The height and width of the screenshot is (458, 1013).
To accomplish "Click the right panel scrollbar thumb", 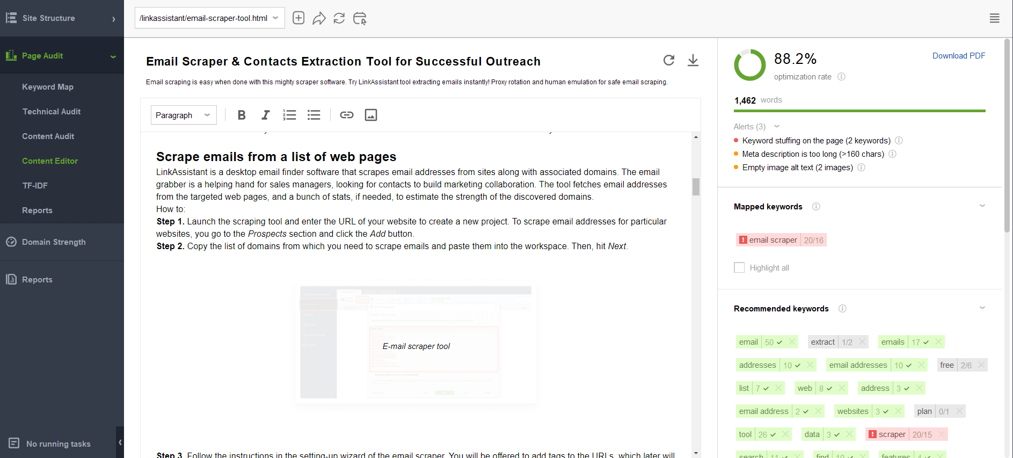I will (x=1007, y=135).
